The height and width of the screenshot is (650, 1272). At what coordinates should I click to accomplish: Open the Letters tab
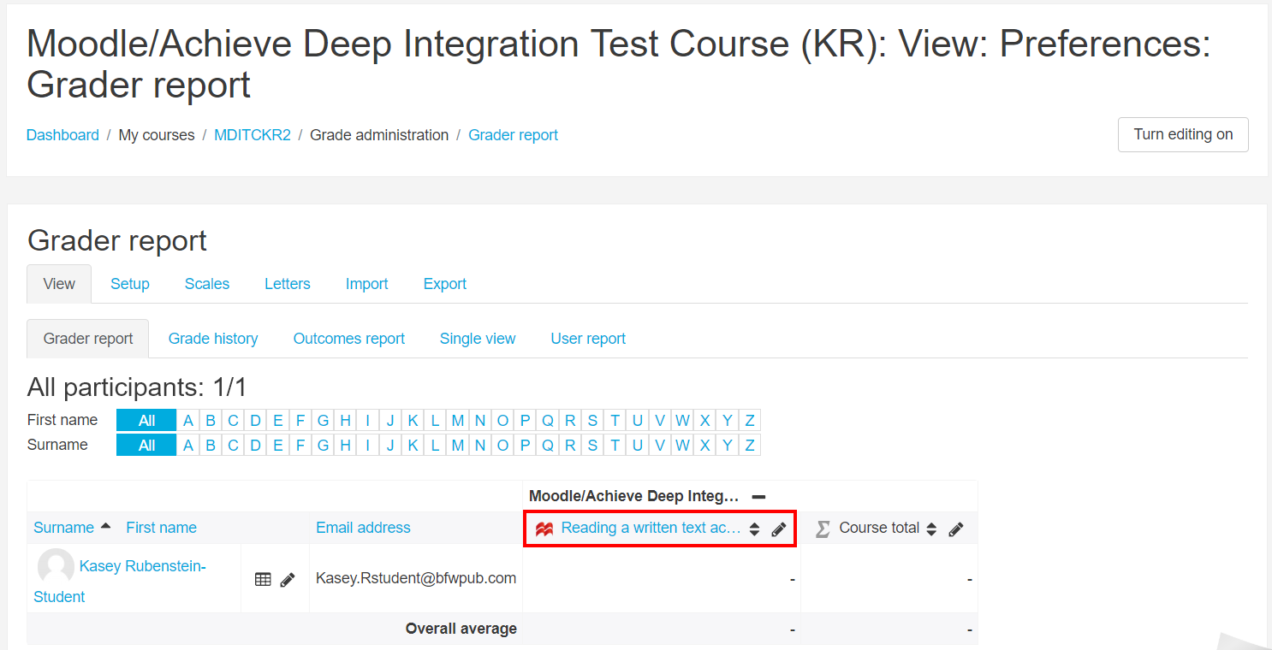pos(288,284)
